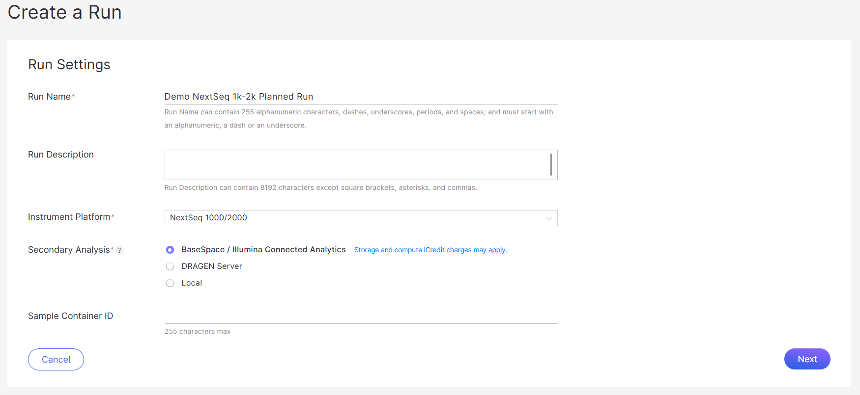Click the Run Settings section heading
Viewport: 860px width, 395px height.
pos(69,64)
